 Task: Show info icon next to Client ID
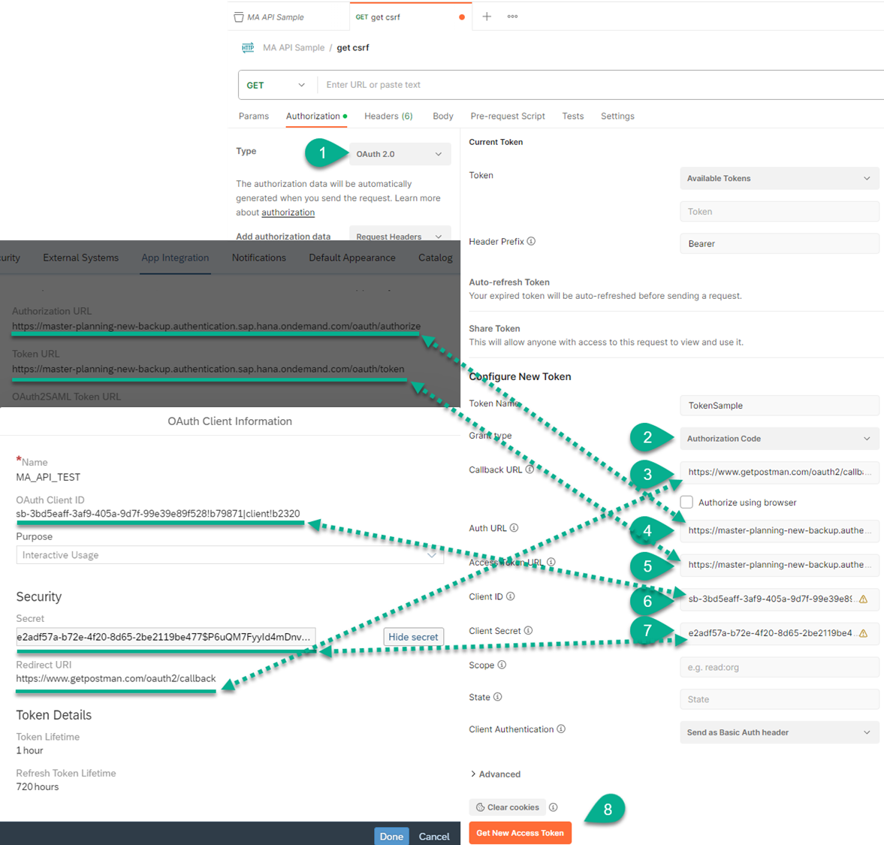pos(510,596)
